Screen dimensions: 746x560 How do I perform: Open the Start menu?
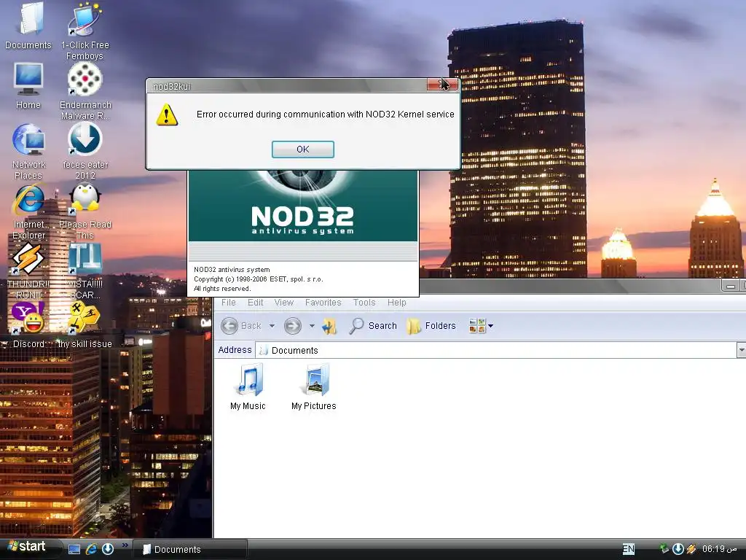[x=28, y=547]
